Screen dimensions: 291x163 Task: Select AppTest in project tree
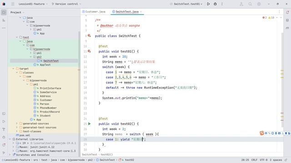click(45, 65)
